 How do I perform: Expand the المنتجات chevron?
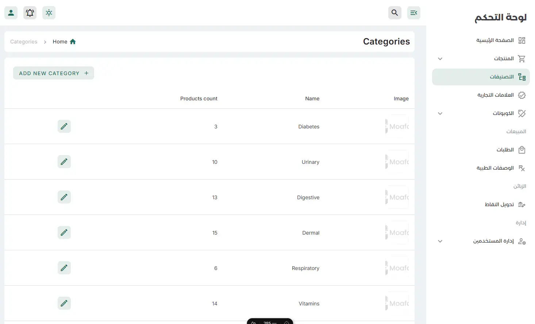tap(440, 59)
